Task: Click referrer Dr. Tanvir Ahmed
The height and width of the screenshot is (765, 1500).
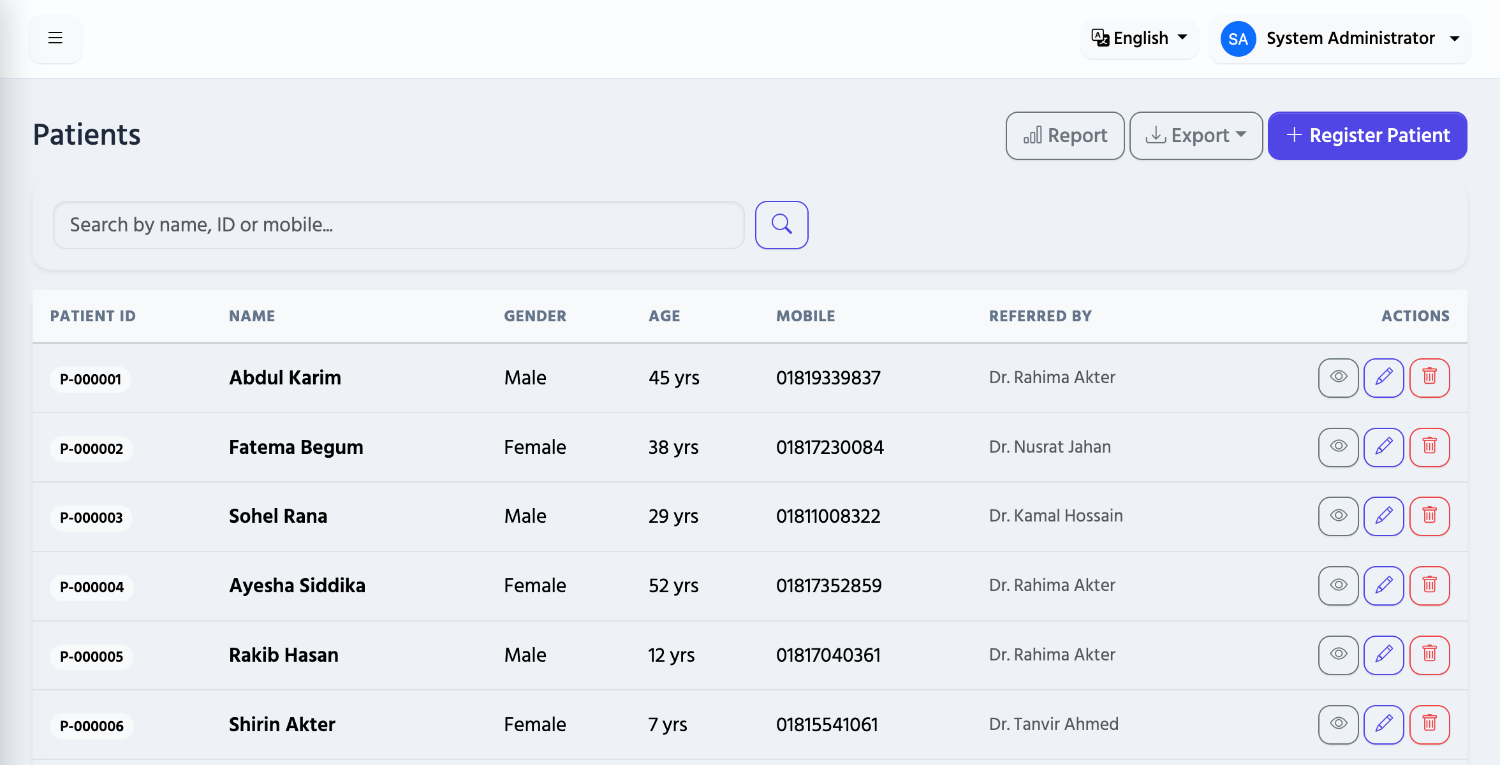Action: point(1054,724)
